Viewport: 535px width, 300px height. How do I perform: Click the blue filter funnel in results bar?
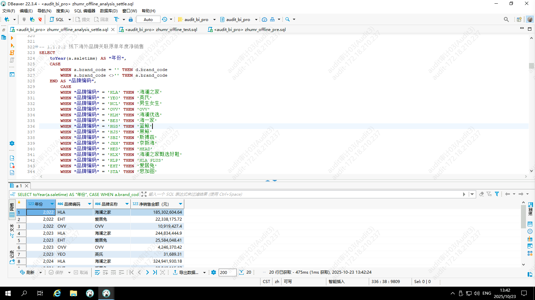coord(497,194)
